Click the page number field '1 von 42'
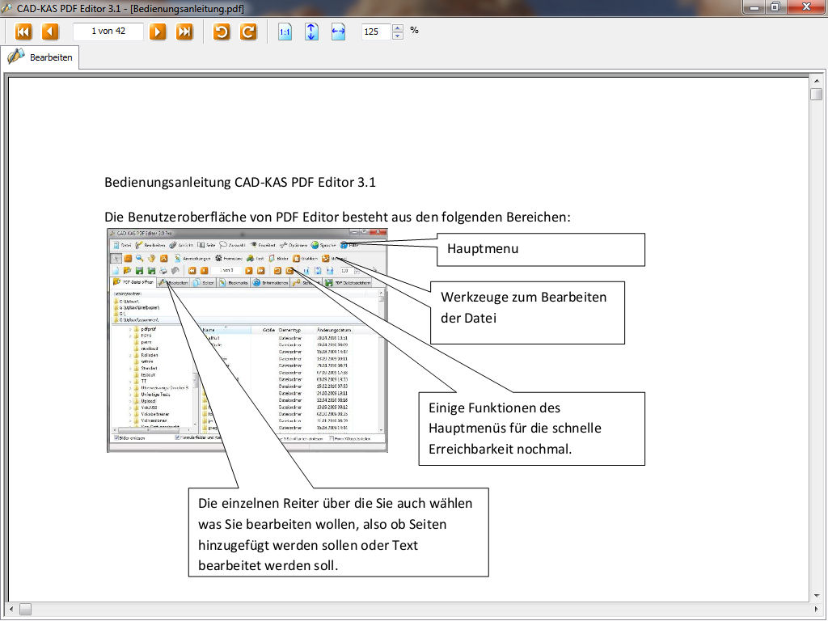Image resolution: width=828 pixels, height=621 pixels. coord(108,32)
